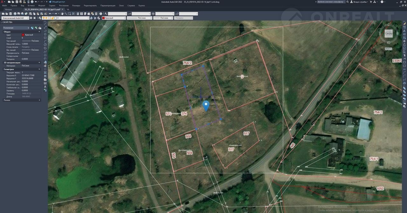Open the Рисование menu
The image size is (407, 213).
64,5
